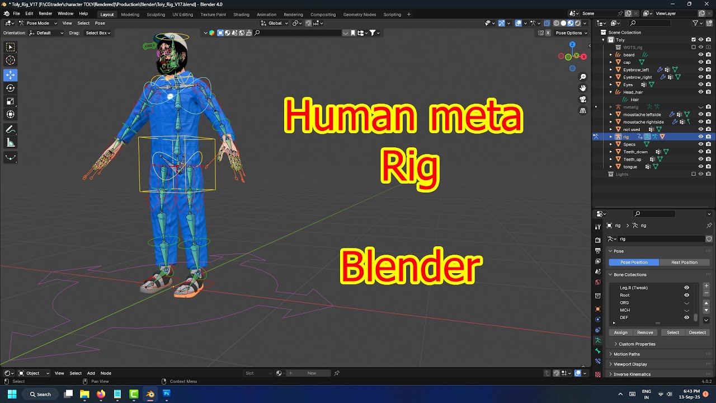The height and width of the screenshot is (403, 716).
Task: Uncheck the Toly collection exclude checkbox
Action: 694,40
